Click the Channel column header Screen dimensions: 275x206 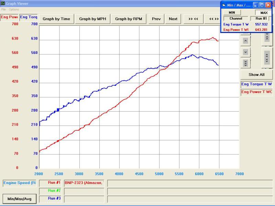coord(236,19)
